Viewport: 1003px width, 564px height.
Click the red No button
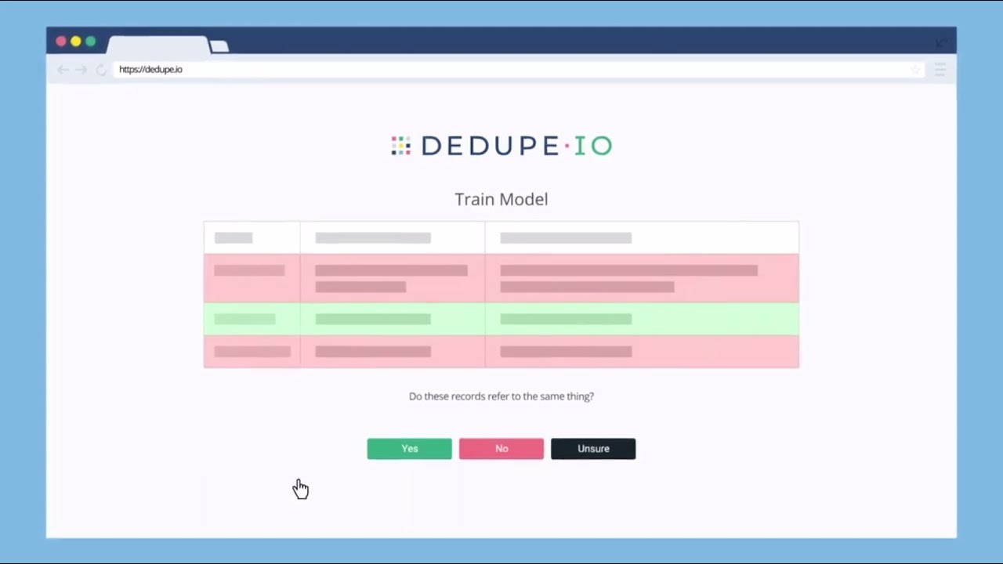tap(501, 449)
